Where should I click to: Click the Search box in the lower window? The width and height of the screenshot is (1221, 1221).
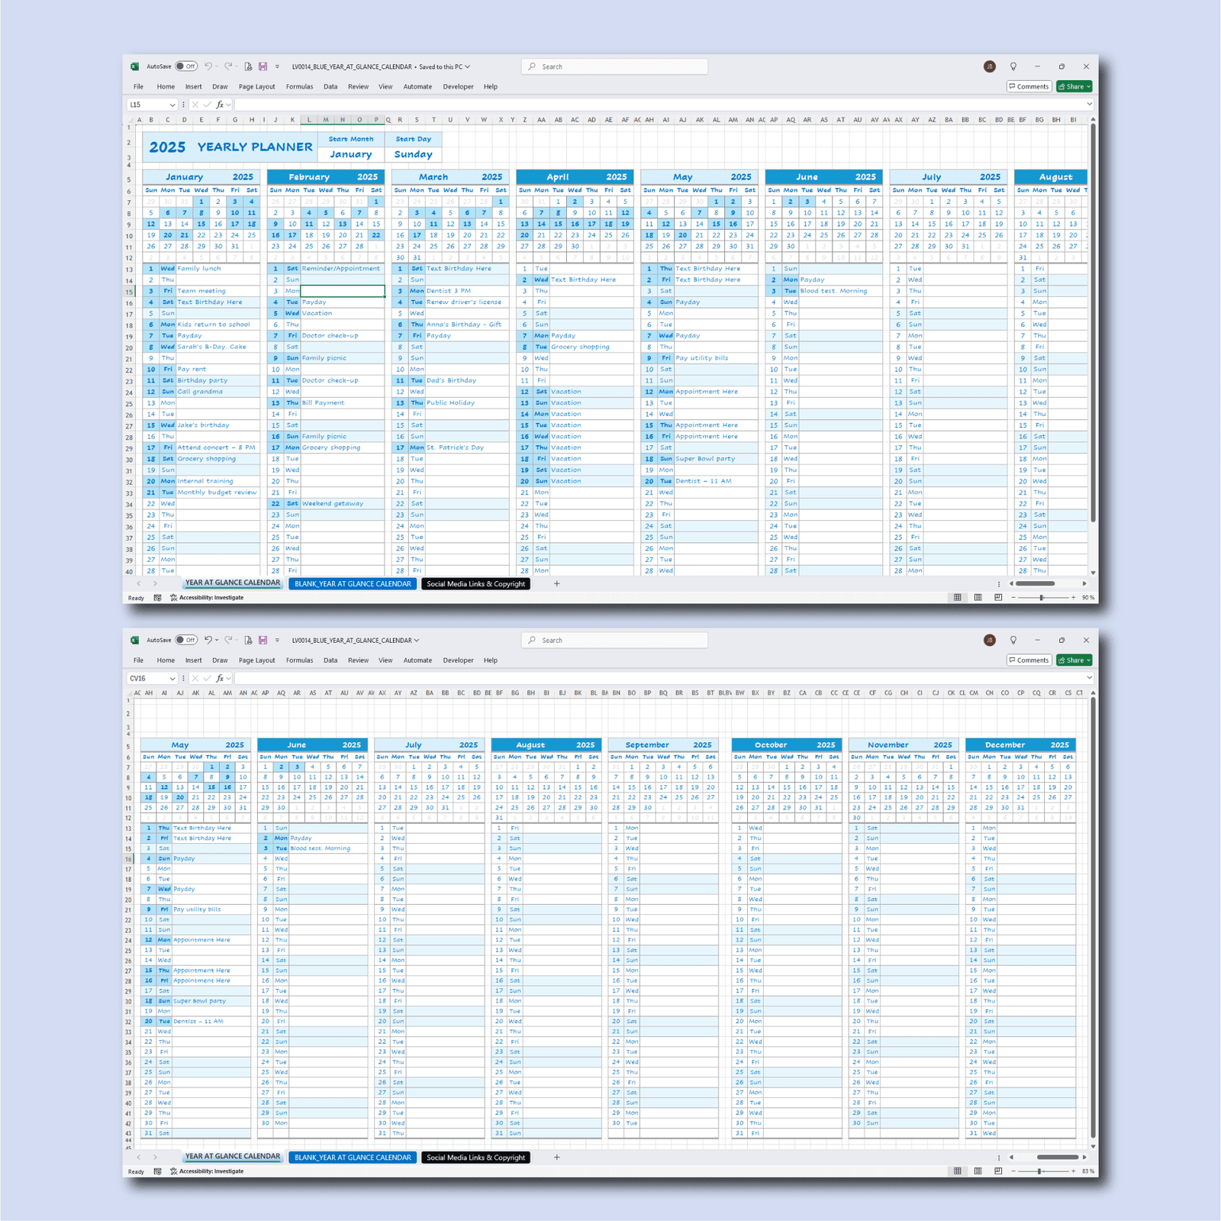615,640
